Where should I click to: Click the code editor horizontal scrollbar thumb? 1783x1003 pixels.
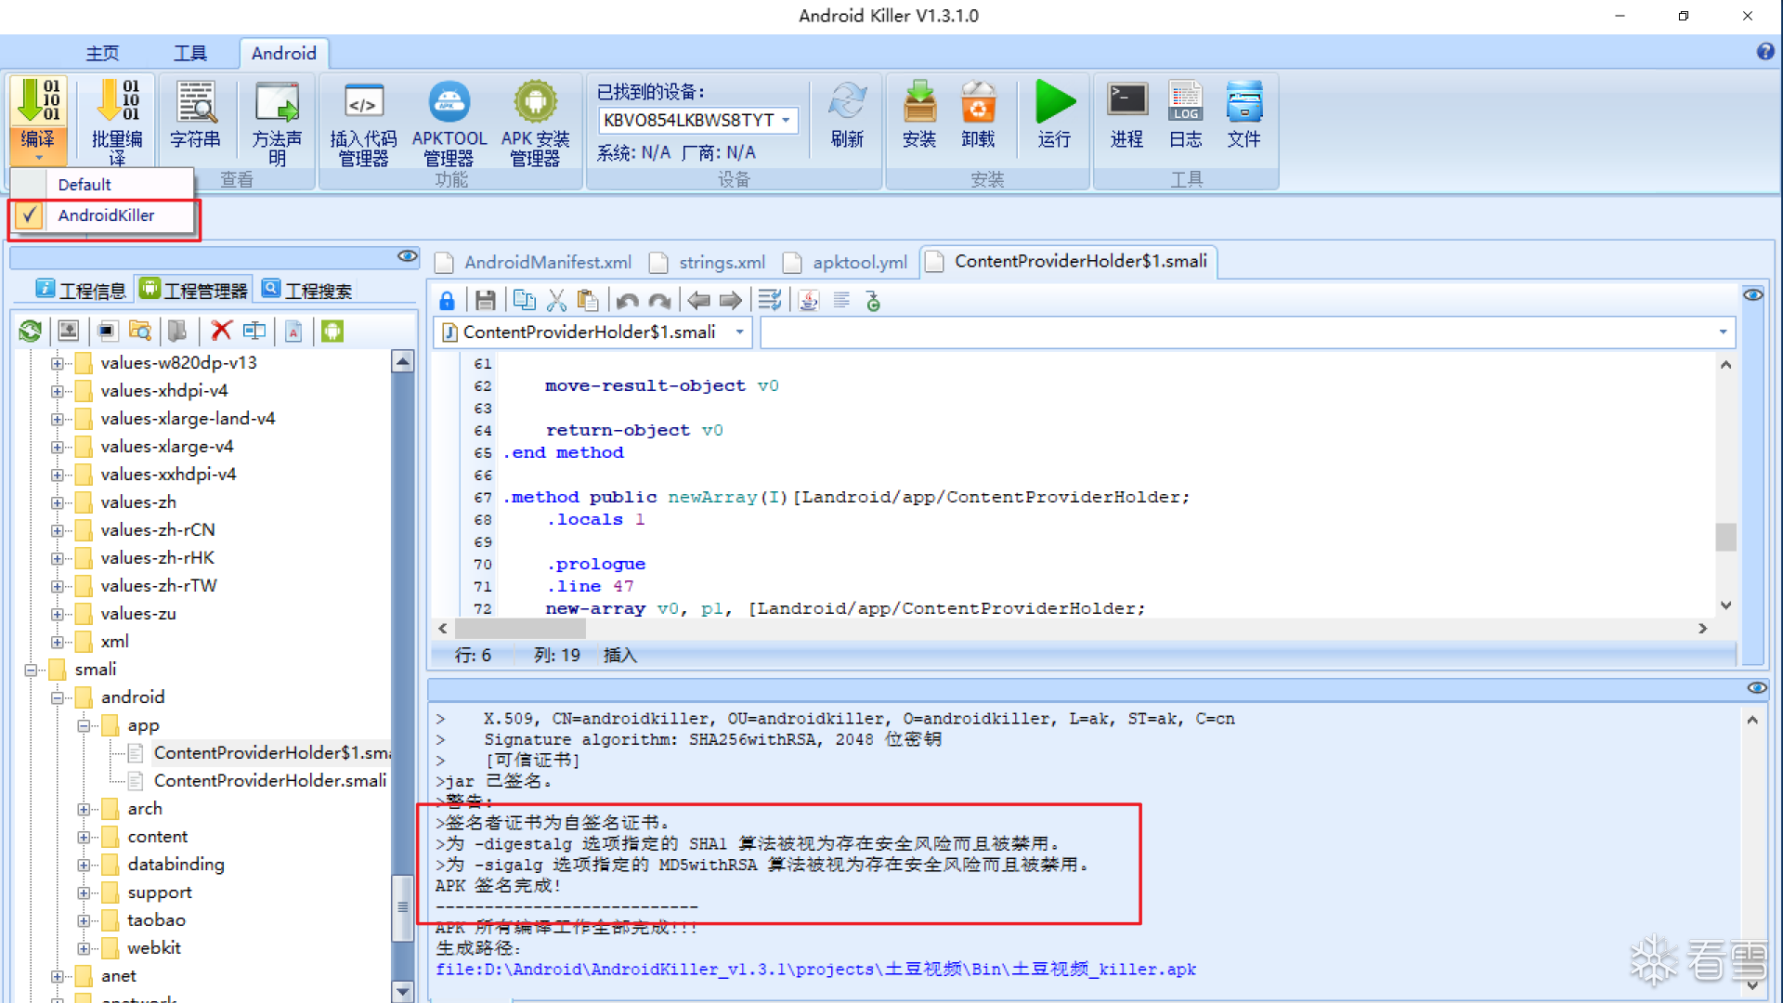pyautogui.click(x=520, y=629)
